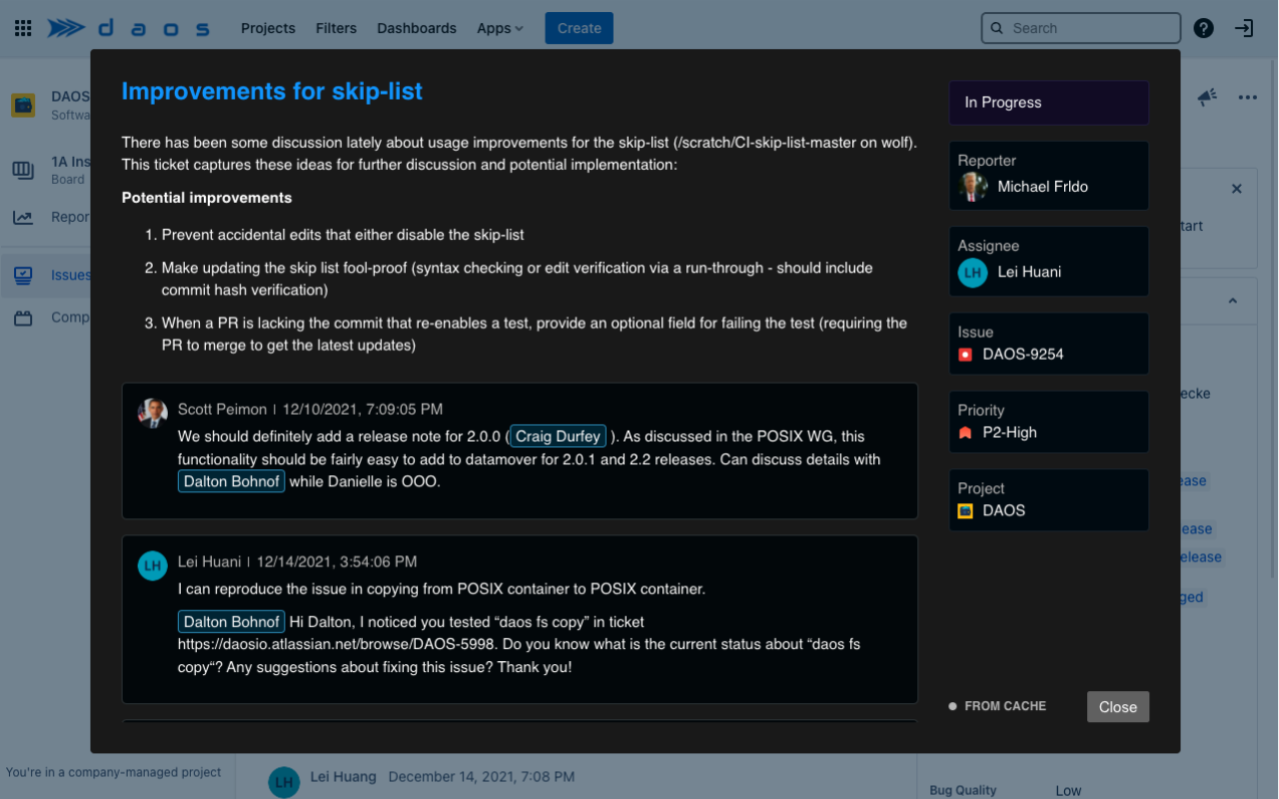Expand the Apps dropdown menu
Viewport: 1279px width, 799px height.
(500, 28)
